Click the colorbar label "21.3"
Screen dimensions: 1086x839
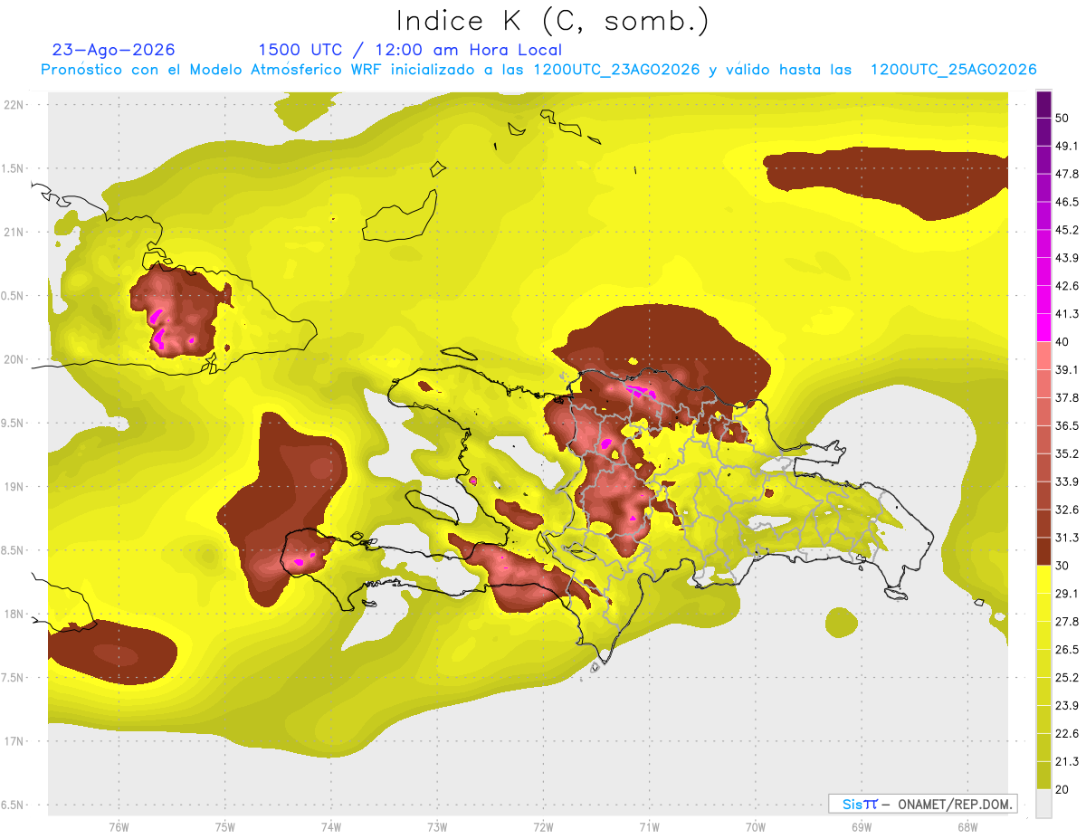[x=1068, y=761]
